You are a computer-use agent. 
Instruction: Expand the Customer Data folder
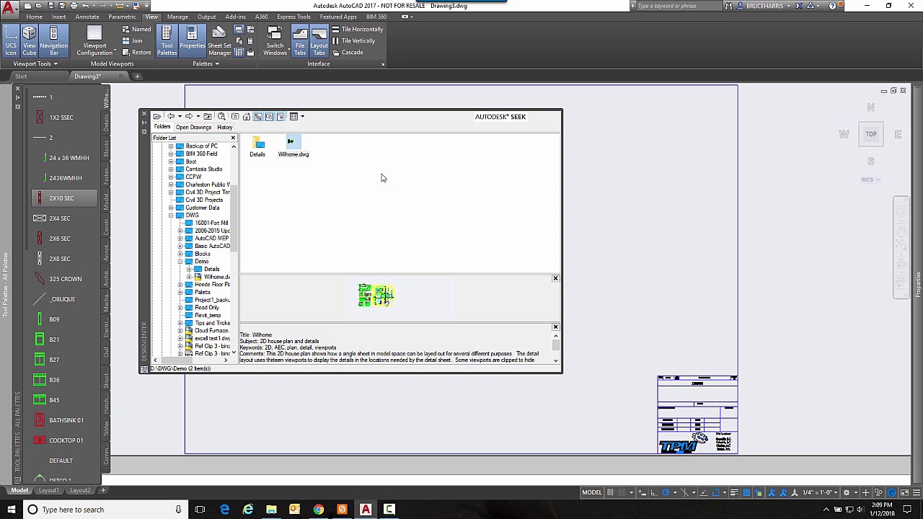171,208
